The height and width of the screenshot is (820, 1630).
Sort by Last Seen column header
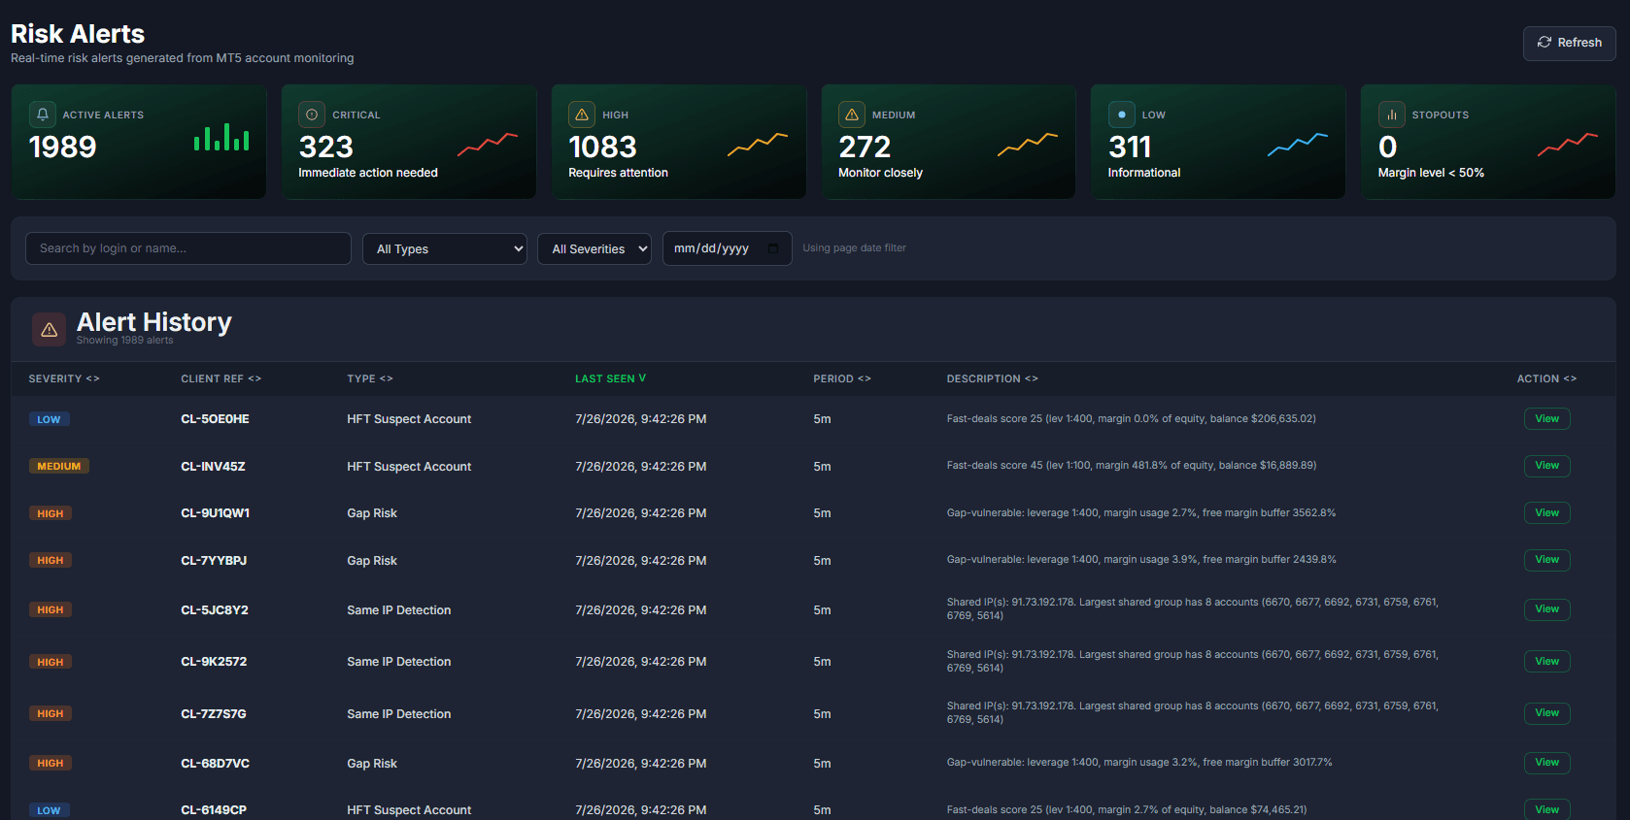(610, 378)
